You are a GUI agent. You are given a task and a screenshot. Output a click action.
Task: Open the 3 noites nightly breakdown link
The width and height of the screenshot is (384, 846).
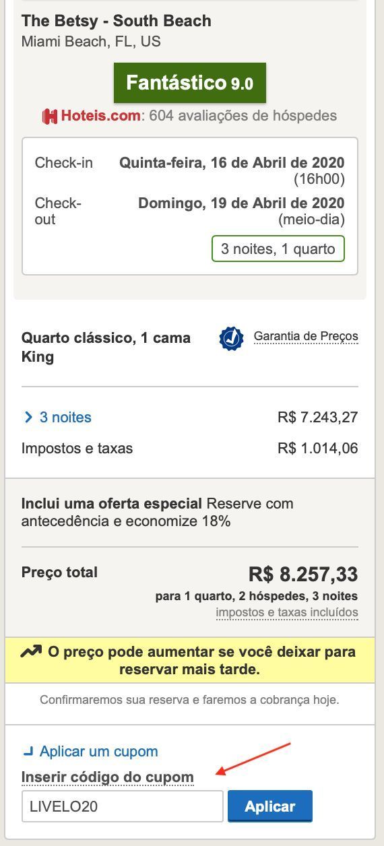click(x=65, y=418)
